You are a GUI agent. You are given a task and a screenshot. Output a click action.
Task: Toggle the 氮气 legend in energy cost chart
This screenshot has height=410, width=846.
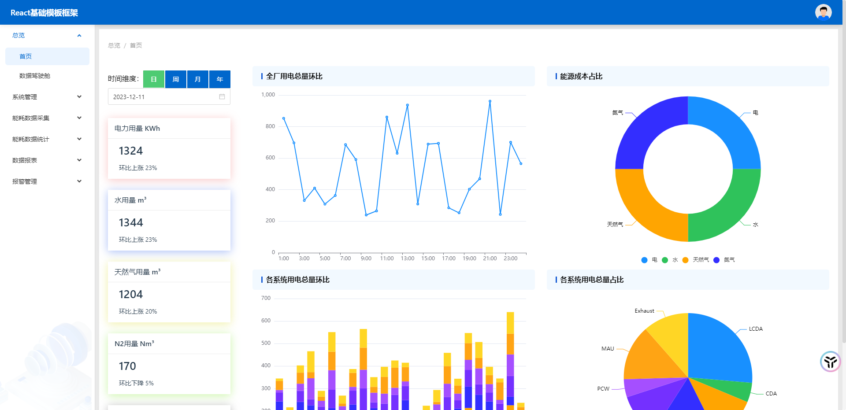pos(724,260)
